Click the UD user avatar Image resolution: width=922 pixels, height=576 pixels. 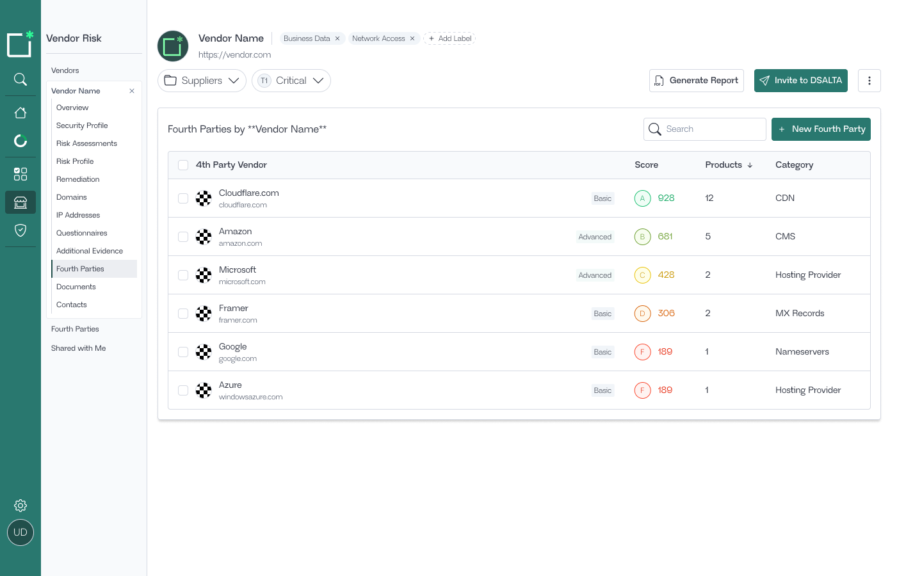click(20, 532)
